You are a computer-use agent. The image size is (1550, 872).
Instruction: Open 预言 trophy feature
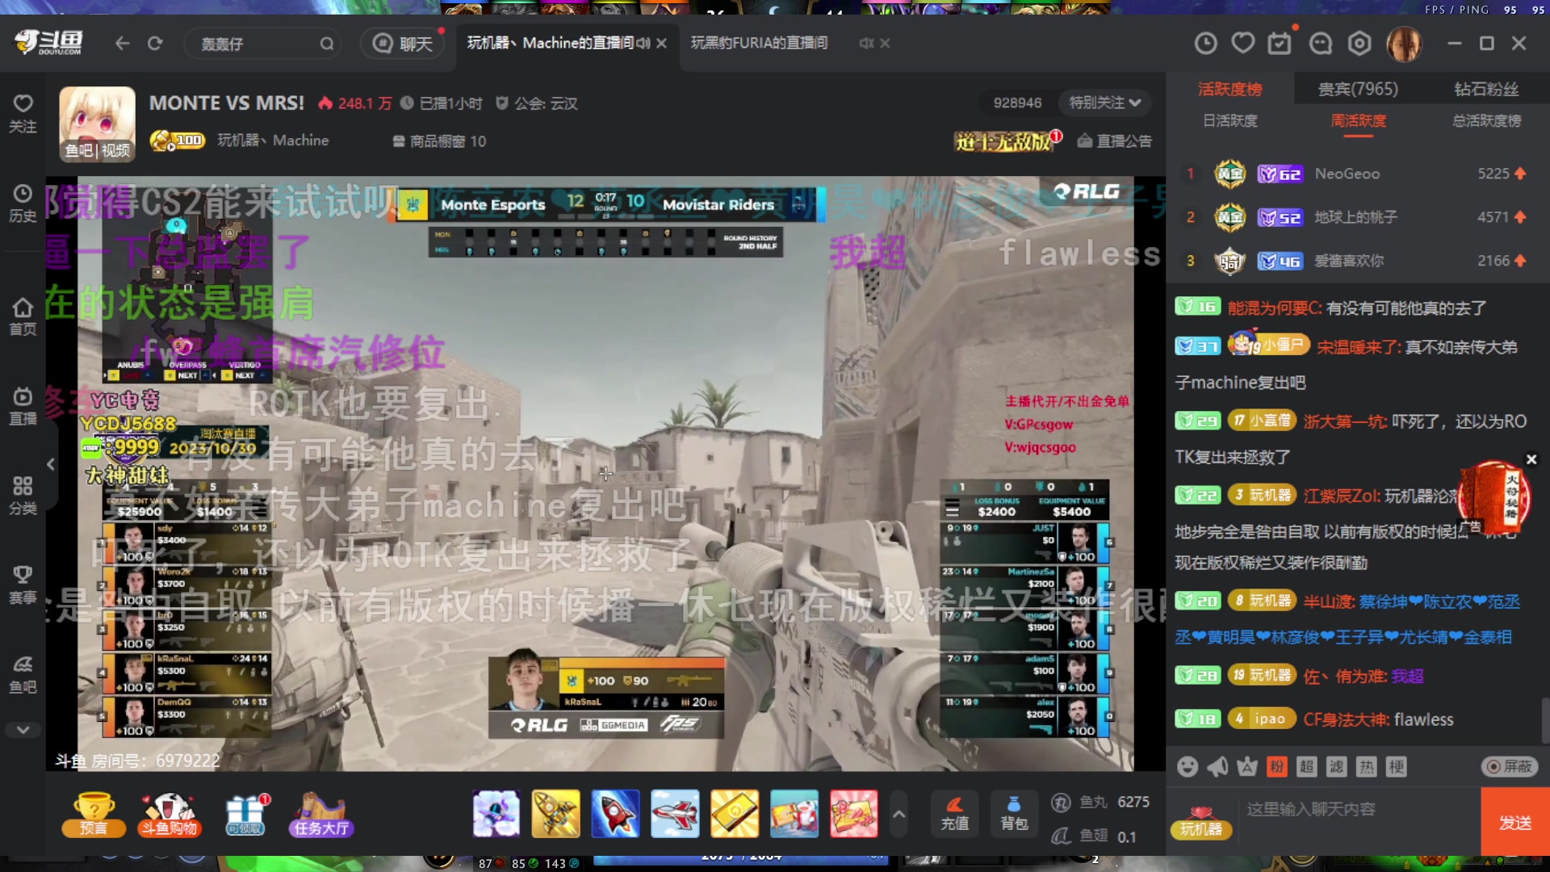(x=94, y=814)
